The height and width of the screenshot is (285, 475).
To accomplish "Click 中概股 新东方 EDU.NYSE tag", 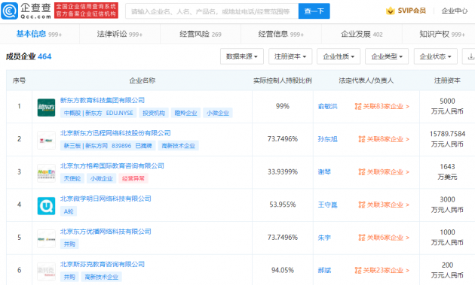I will (99, 113).
